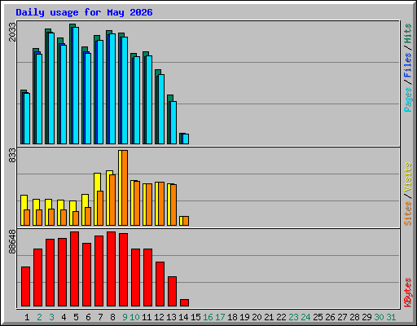Viewport: 417px width, 326px height.
Task: Click the 833 axis maximum value
Action: 12,156
